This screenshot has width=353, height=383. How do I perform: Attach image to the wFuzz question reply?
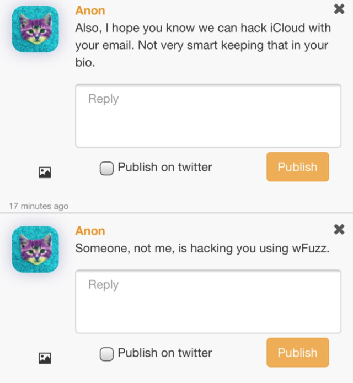[45, 358]
